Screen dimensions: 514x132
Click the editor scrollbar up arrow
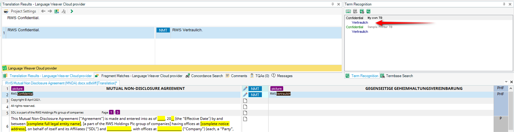(511, 89)
